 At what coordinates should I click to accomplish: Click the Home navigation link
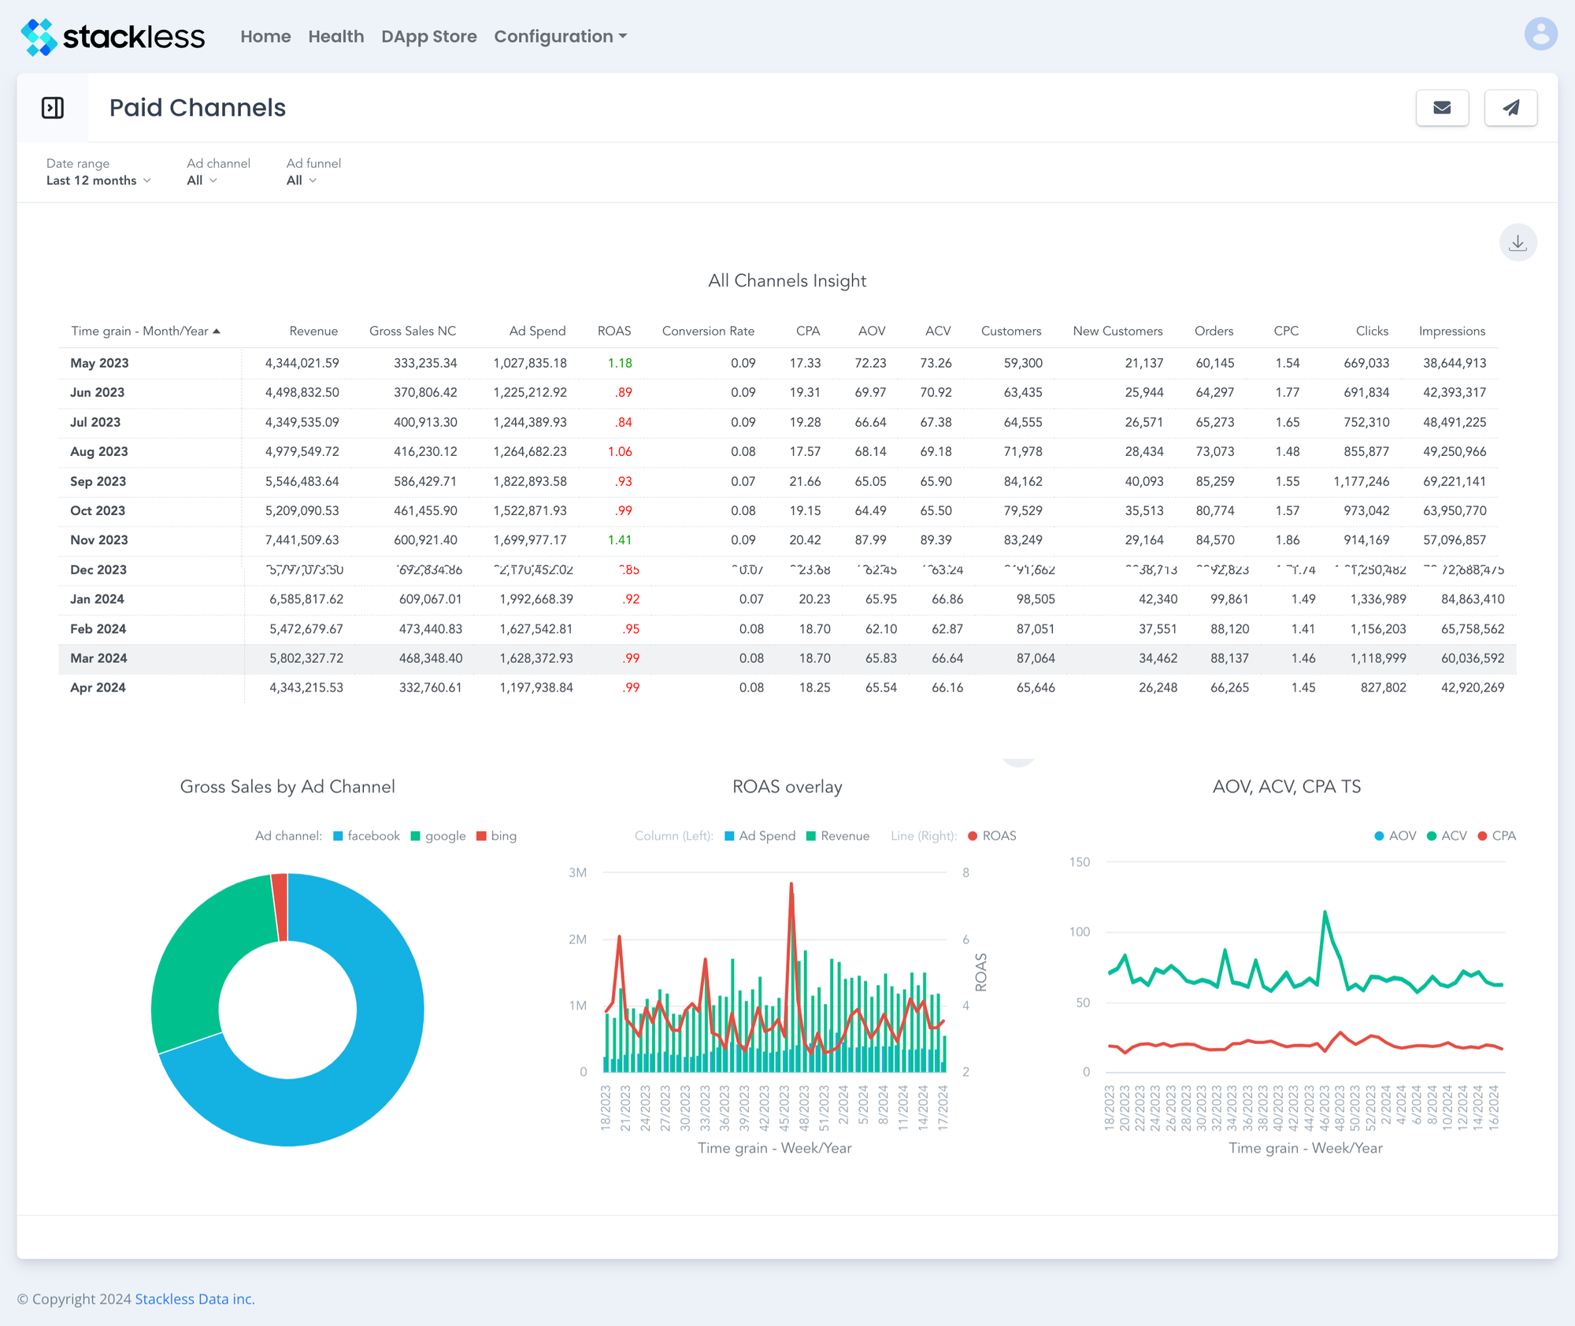pos(265,36)
